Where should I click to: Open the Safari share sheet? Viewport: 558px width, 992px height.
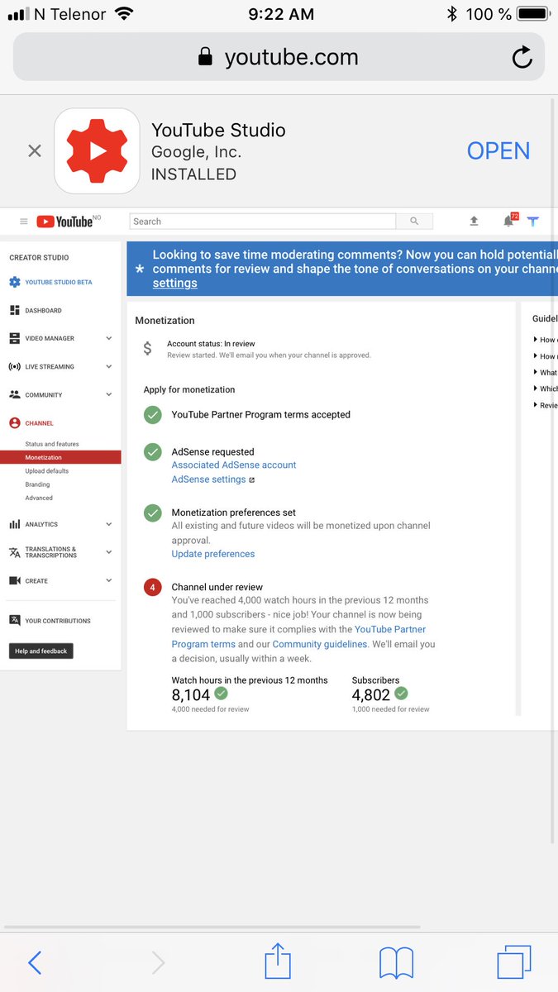click(278, 961)
